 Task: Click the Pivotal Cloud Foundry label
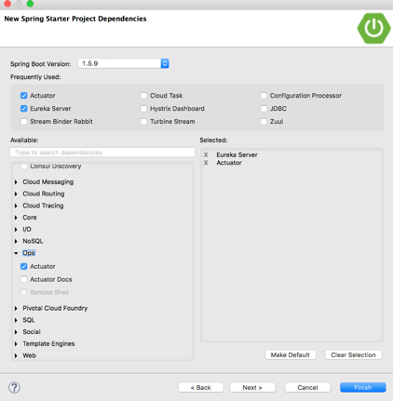coord(55,308)
